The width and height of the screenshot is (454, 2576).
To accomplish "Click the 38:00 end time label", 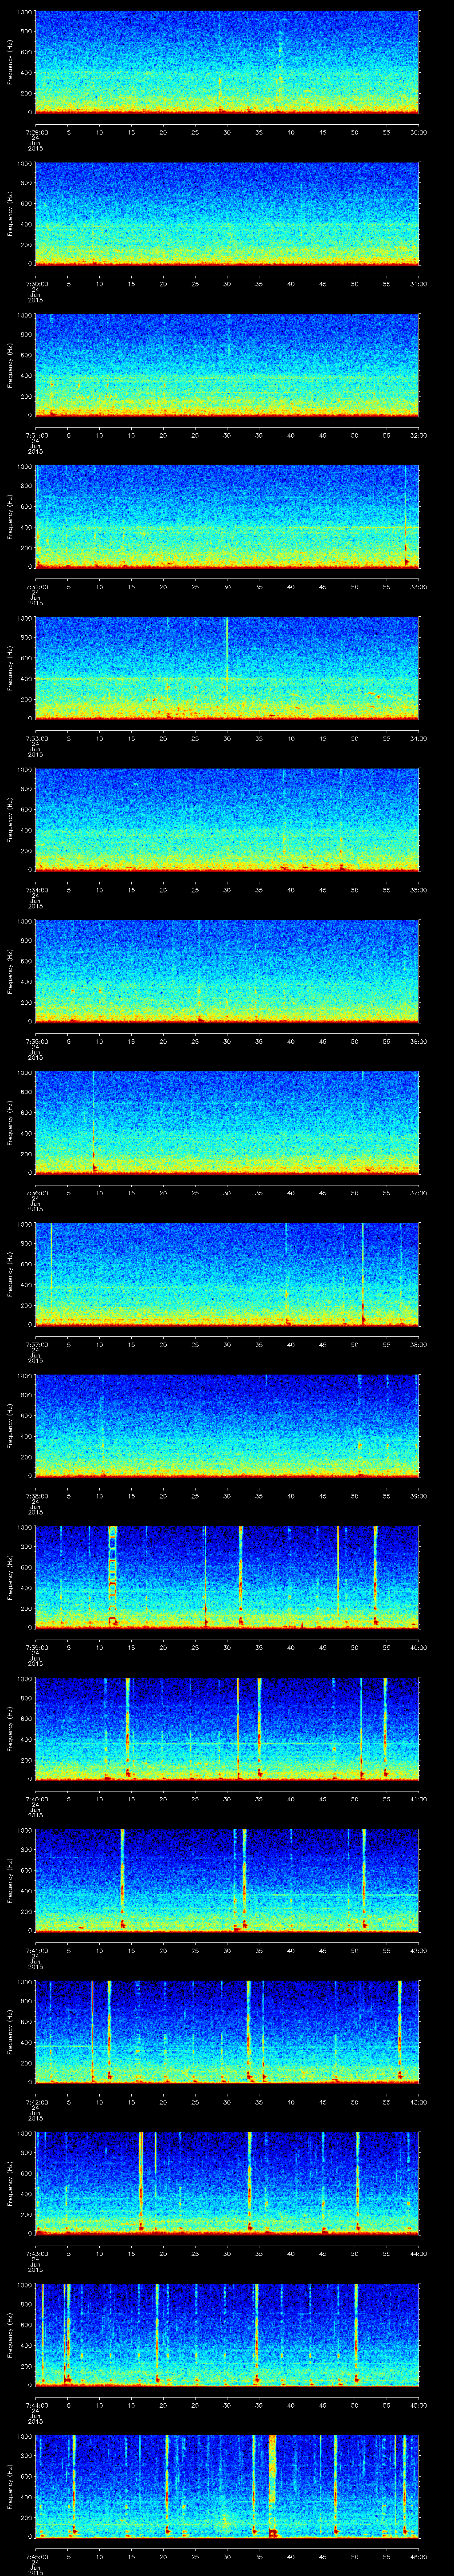I will 419,1343.
